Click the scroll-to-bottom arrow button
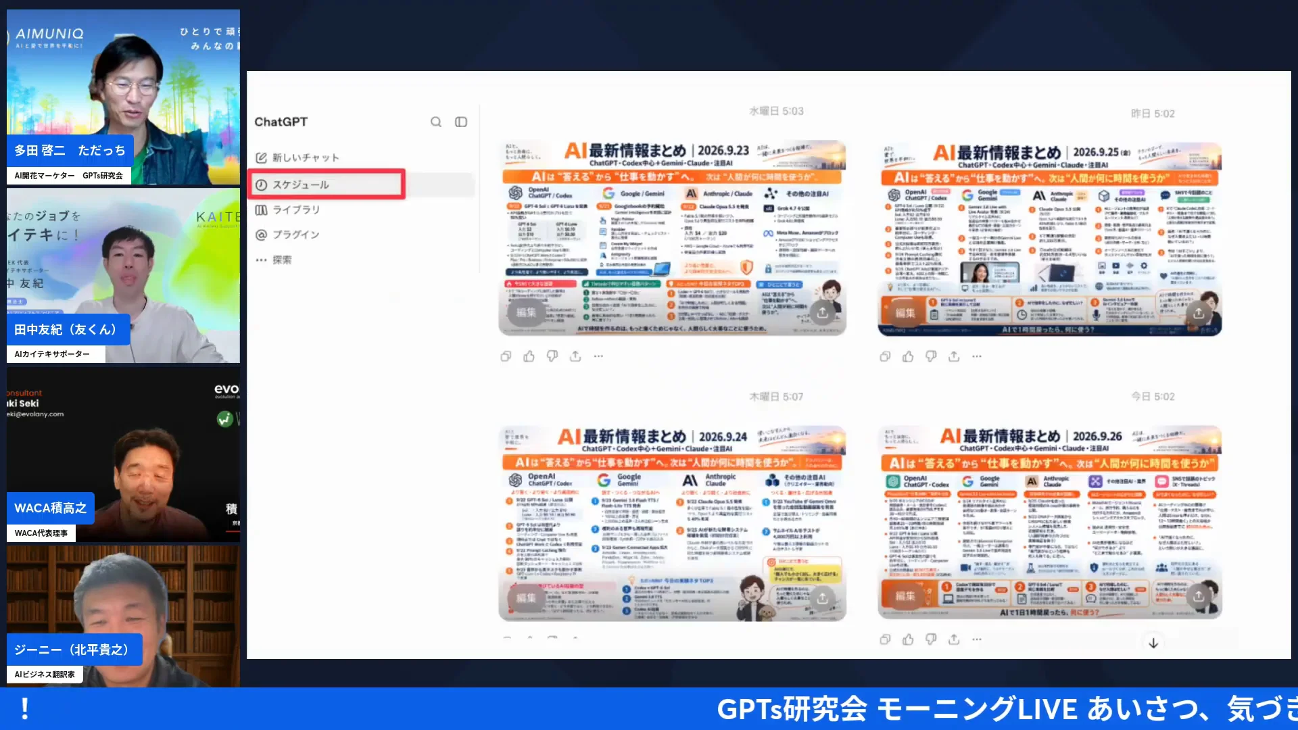 [x=1153, y=643]
